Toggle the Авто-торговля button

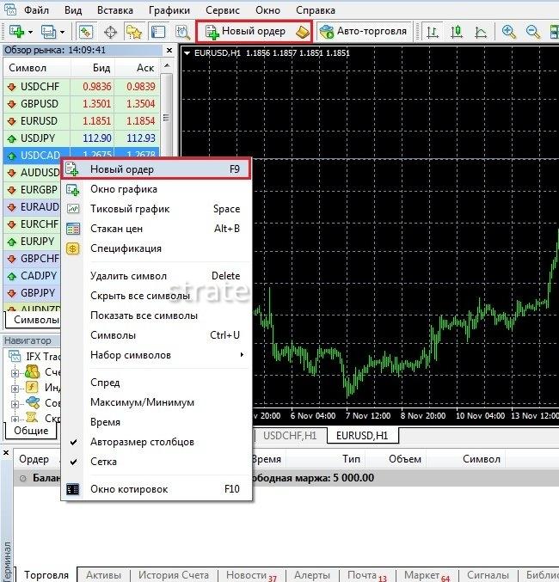click(362, 32)
